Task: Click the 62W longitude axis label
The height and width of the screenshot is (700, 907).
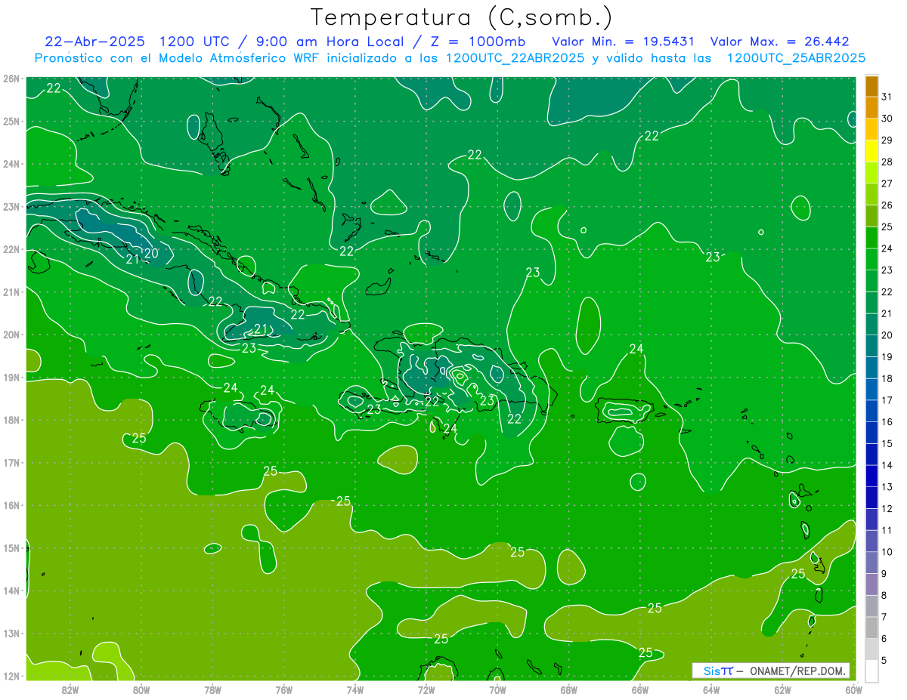Action: click(x=782, y=689)
